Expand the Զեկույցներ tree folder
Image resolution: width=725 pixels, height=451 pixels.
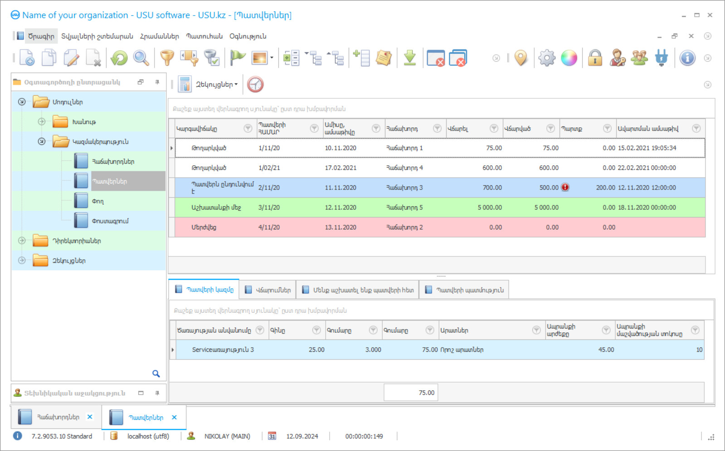click(22, 261)
